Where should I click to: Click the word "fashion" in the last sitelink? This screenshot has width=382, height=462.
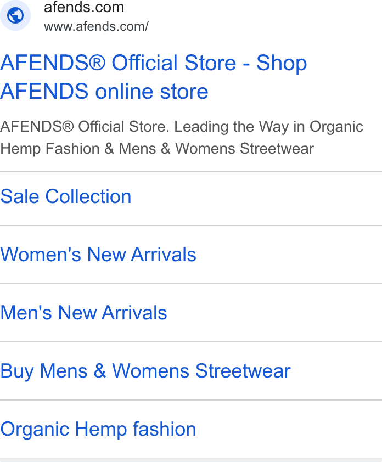[x=165, y=429]
